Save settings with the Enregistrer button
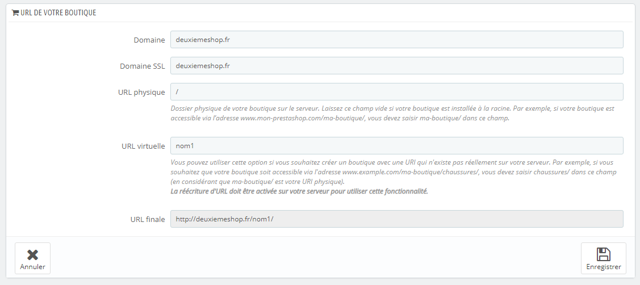 (603, 258)
